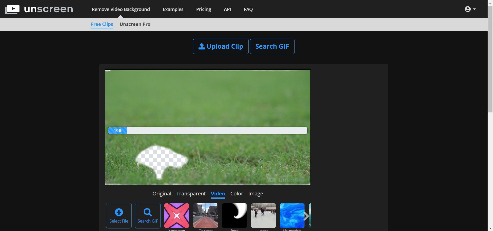Open the Pricing page
This screenshot has height=231, width=493.
click(204, 9)
